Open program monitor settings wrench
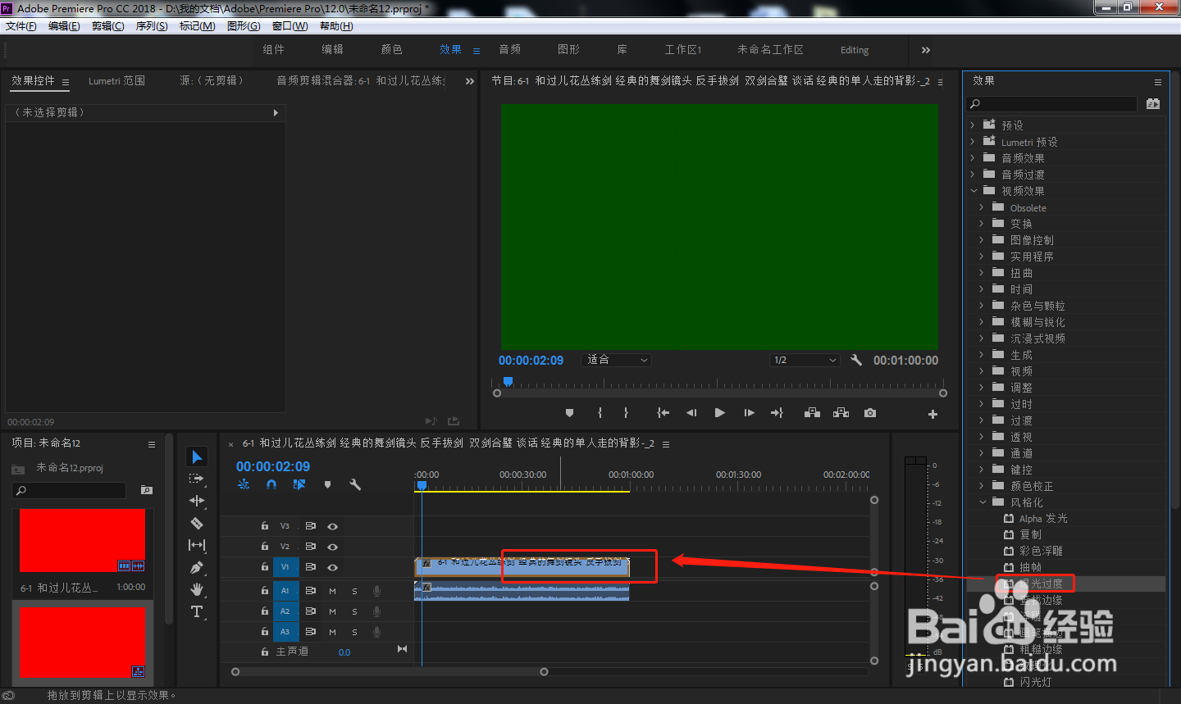Screen dimensions: 1181x704 click(856, 360)
